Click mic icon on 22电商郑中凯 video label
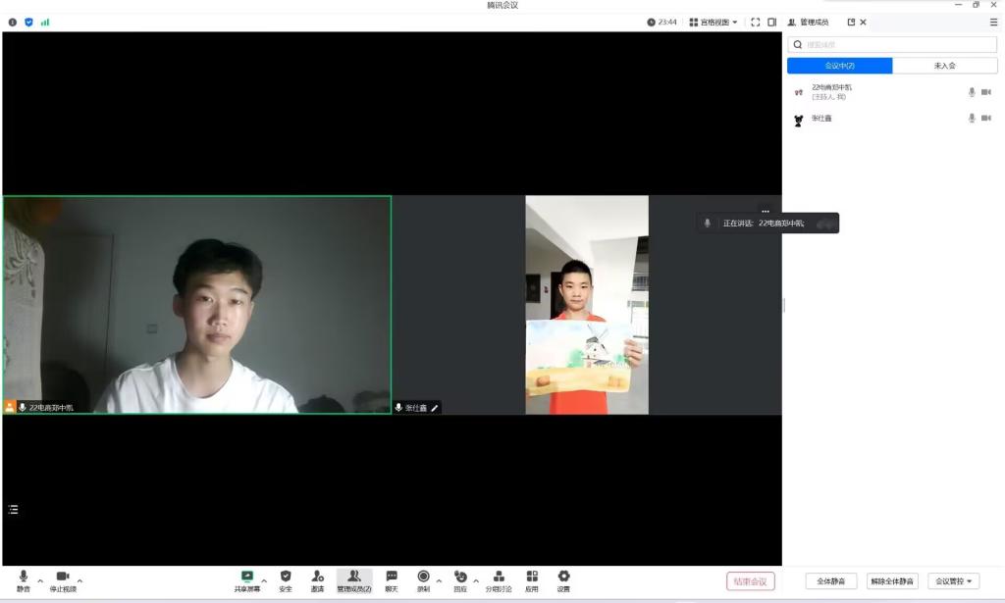 tap(23, 407)
